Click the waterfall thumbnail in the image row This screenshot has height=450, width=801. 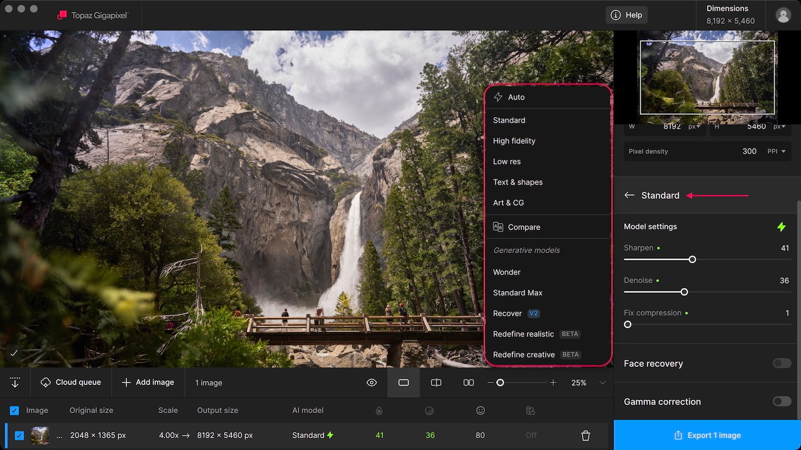(x=40, y=436)
